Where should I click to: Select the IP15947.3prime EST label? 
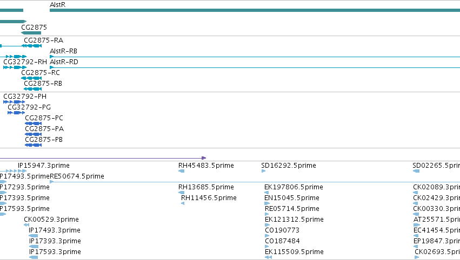(44, 166)
